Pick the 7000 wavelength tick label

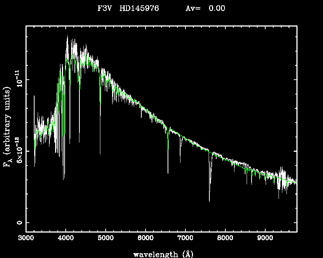click(185, 238)
